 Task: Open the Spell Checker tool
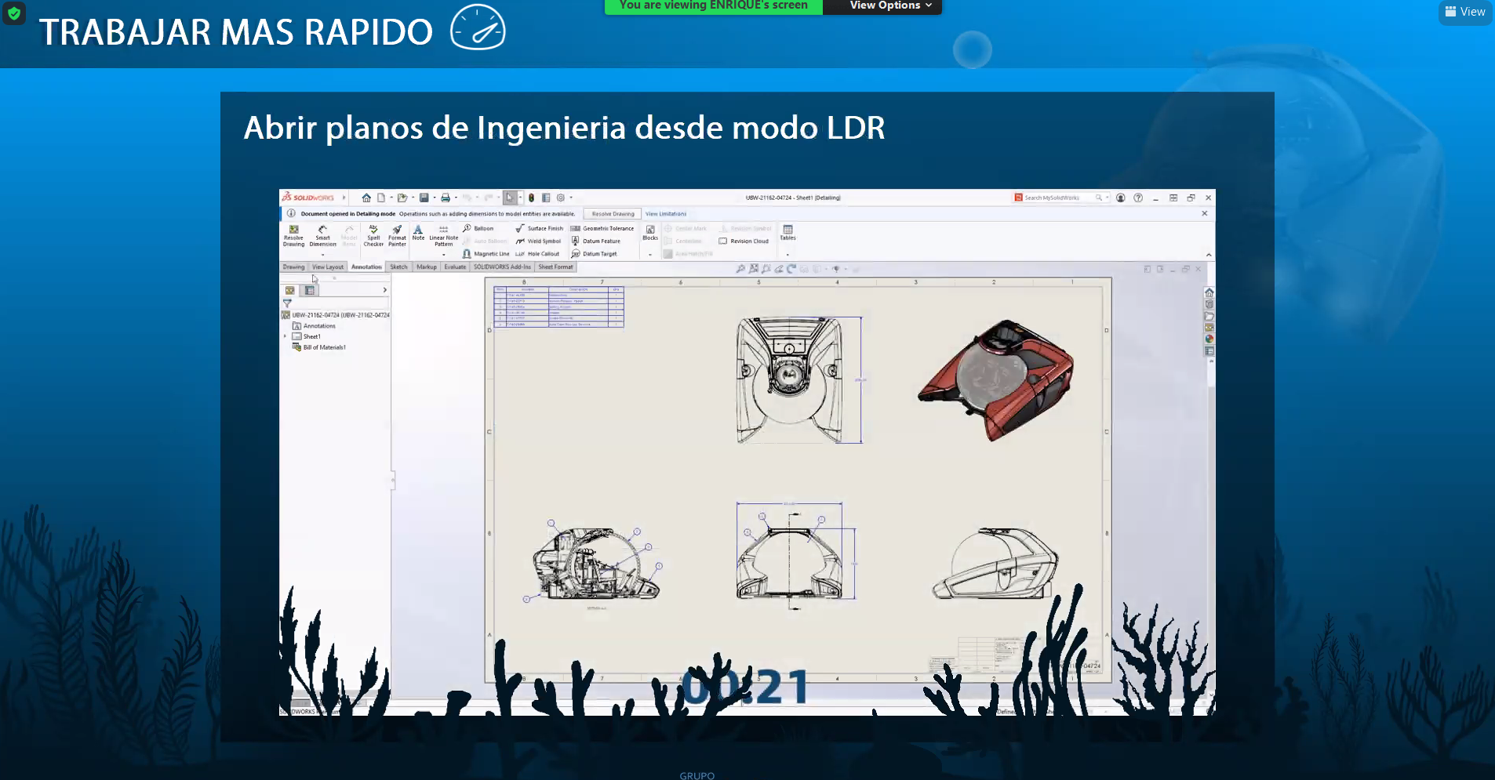pos(373,235)
